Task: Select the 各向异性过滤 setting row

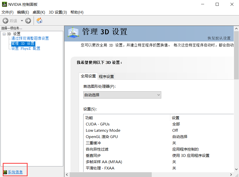Action: coord(158,149)
